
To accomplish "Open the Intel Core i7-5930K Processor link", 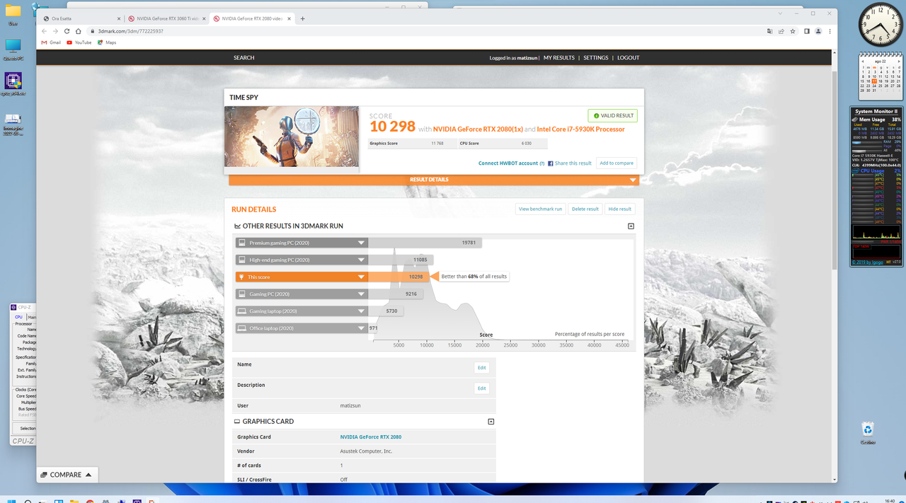I will 580,129.
